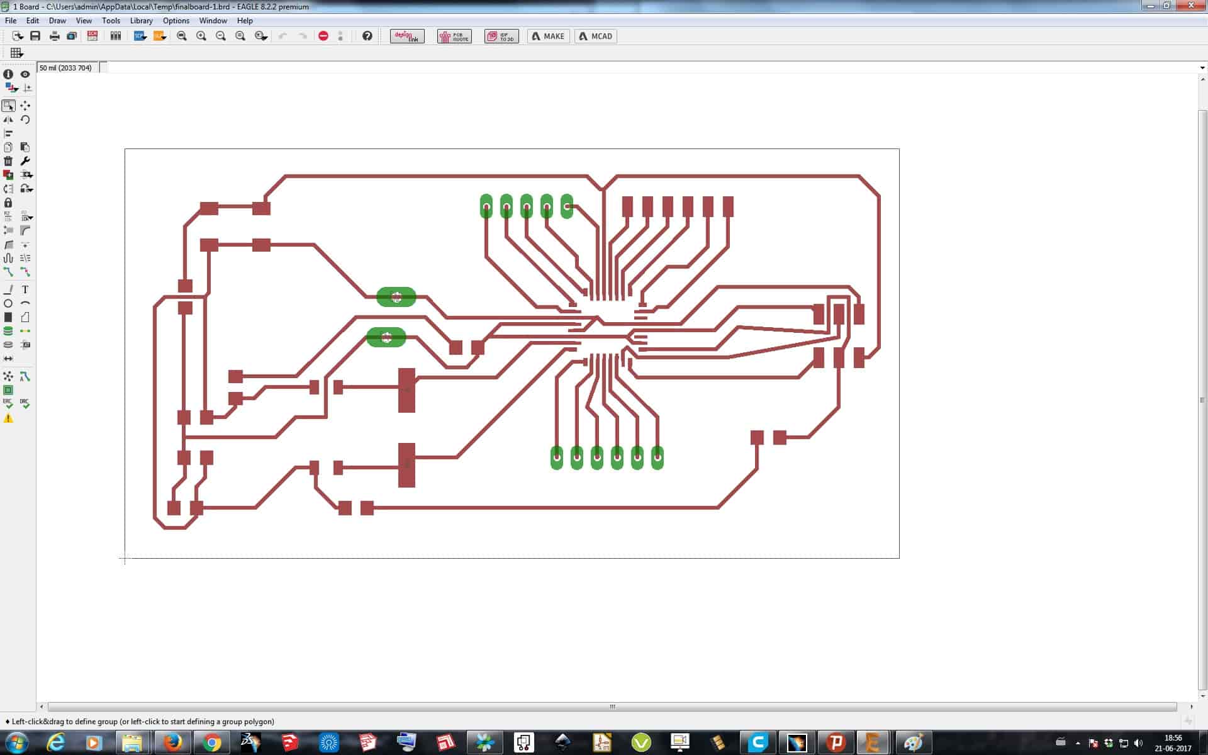1208x755 pixels.
Task: Open the Tools menu
Action: click(x=111, y=21)
